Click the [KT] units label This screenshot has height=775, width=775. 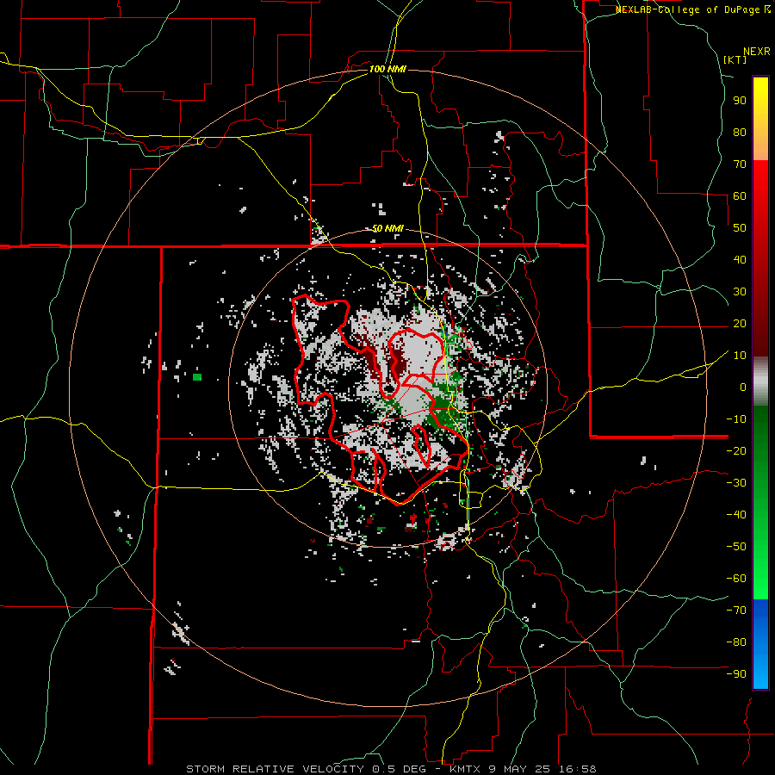[x=735, y=59]
